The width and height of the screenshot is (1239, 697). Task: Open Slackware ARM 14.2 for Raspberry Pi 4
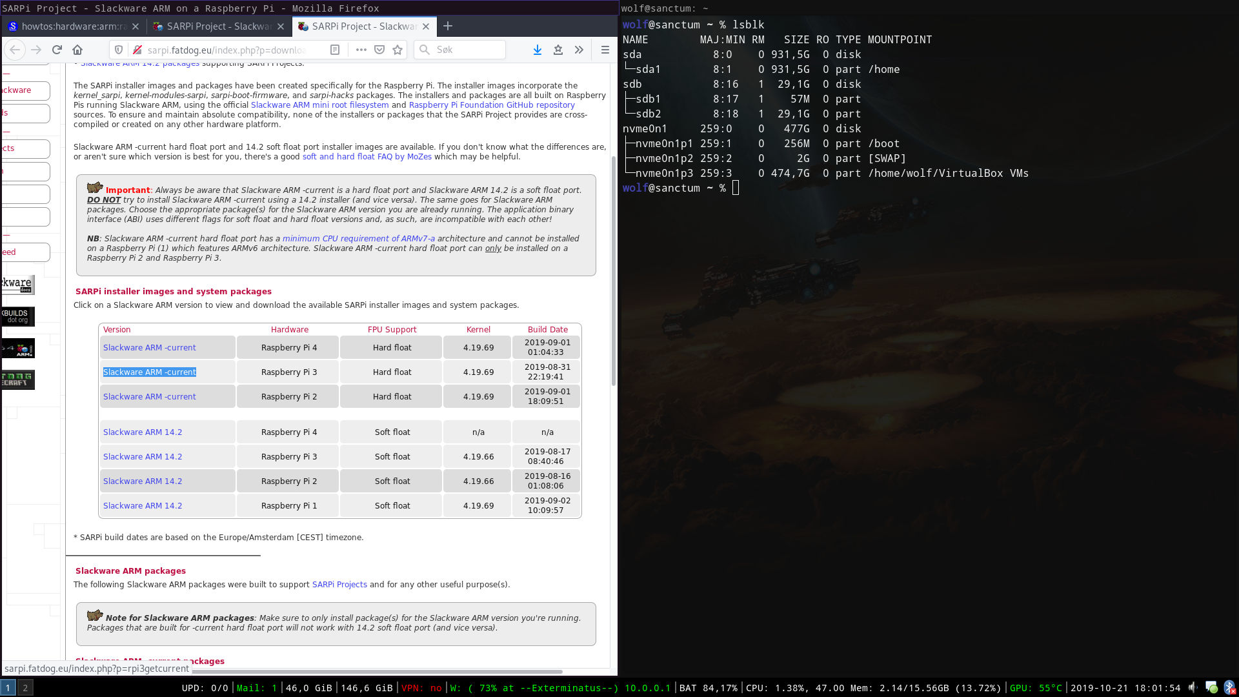[x=143, y=432]
